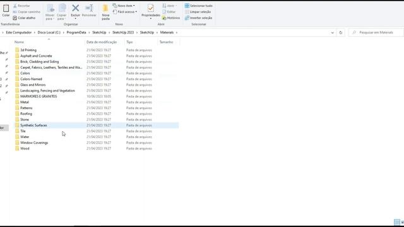The height and width of the screenshot is (227, 404).
Task: Click Abrir in the ribbon
Action: pos(170,6)
